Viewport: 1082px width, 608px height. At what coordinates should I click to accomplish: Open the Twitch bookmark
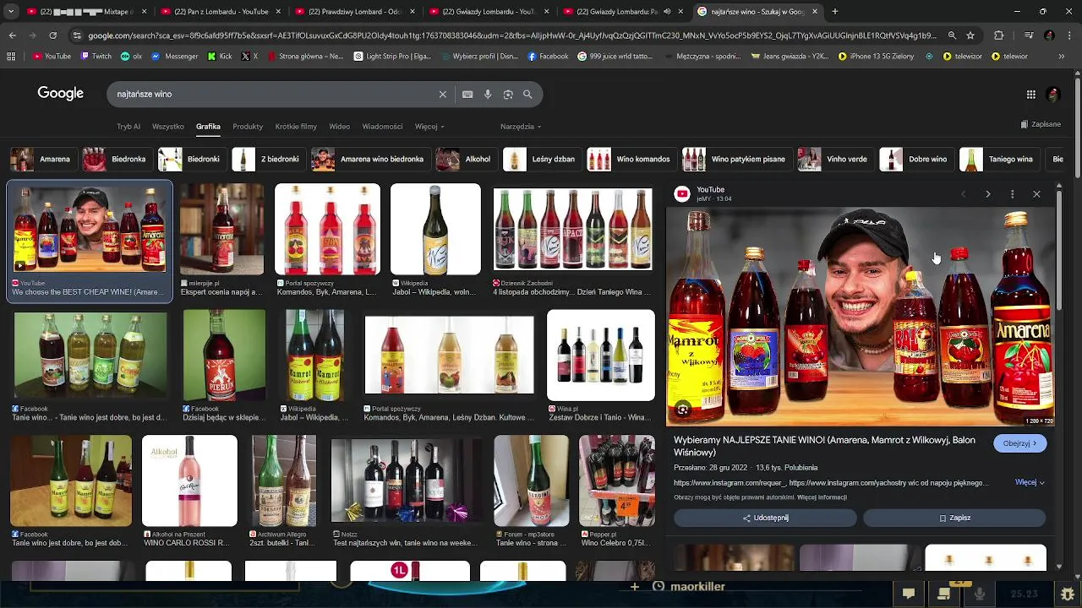(x=96, y=57)
